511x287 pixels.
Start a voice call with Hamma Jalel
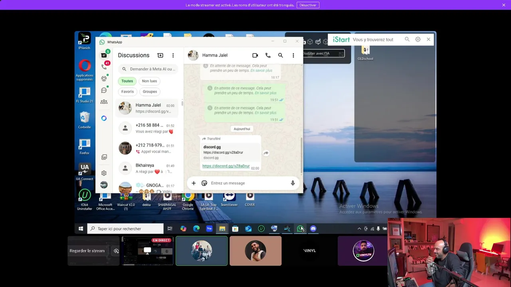268,55
